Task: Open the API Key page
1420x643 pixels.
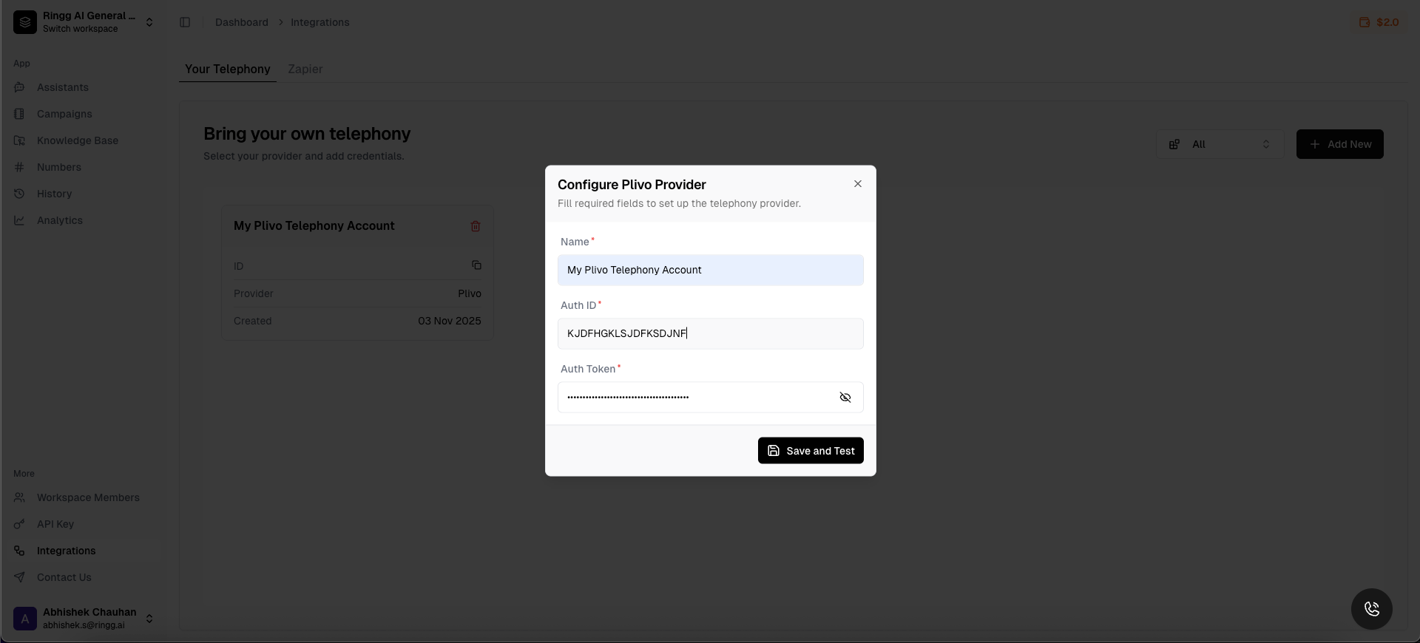Action: tap(55, 524)
